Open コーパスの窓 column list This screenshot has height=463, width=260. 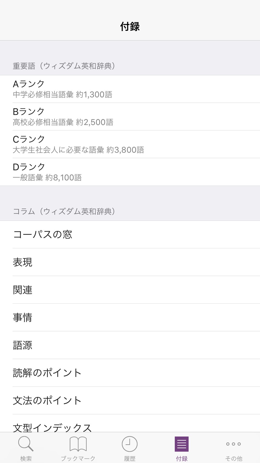click(130, 234)
